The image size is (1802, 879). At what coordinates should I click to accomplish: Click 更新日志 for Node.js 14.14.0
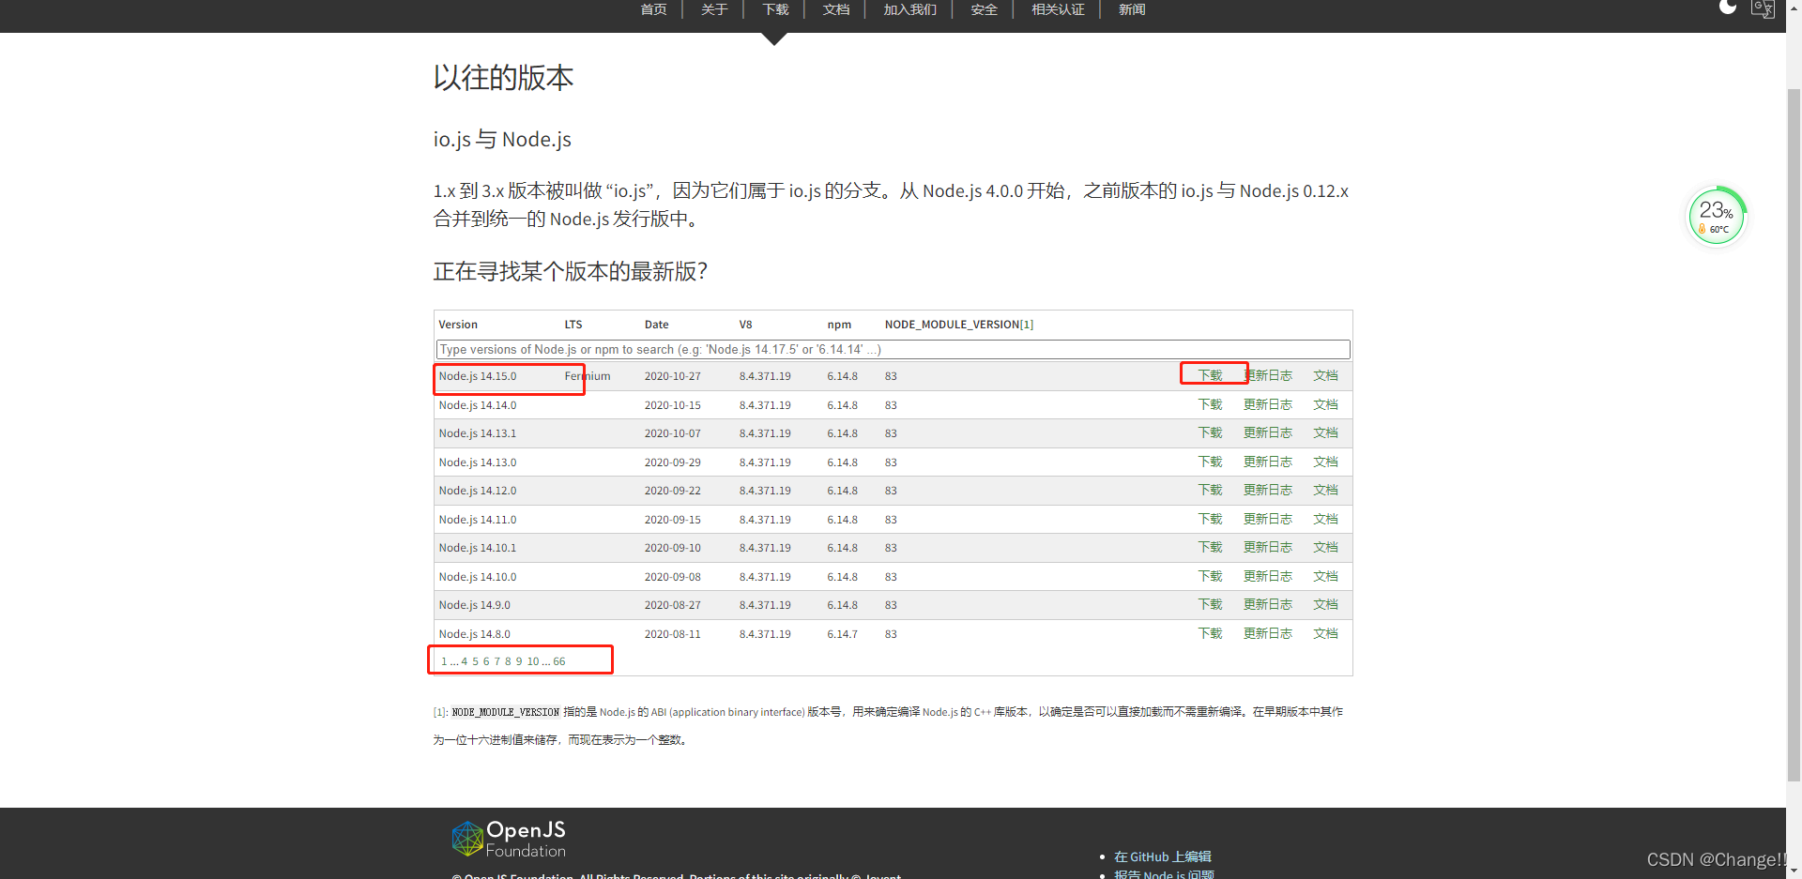coord(1268,404)
